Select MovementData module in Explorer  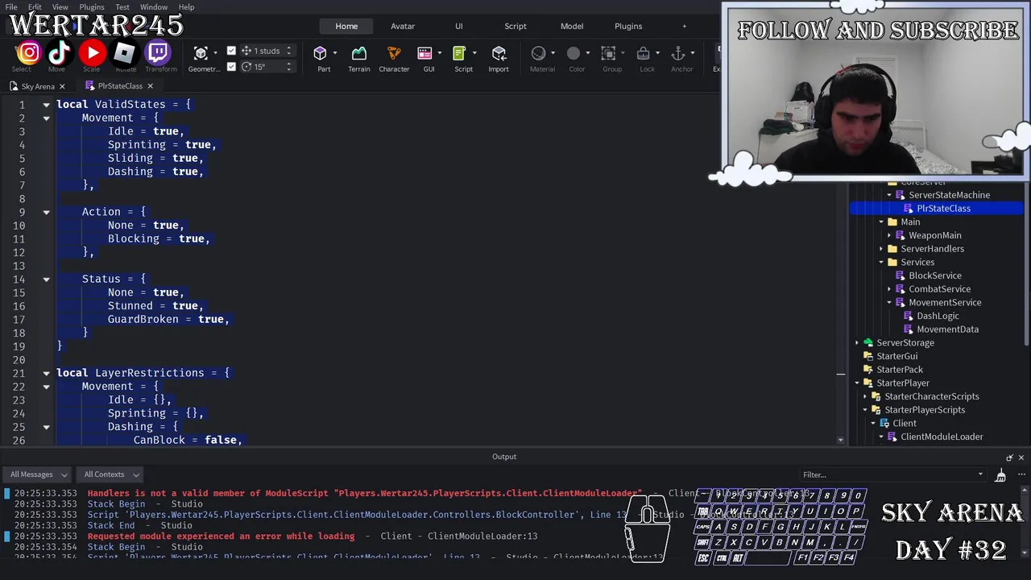click(947, 329)
